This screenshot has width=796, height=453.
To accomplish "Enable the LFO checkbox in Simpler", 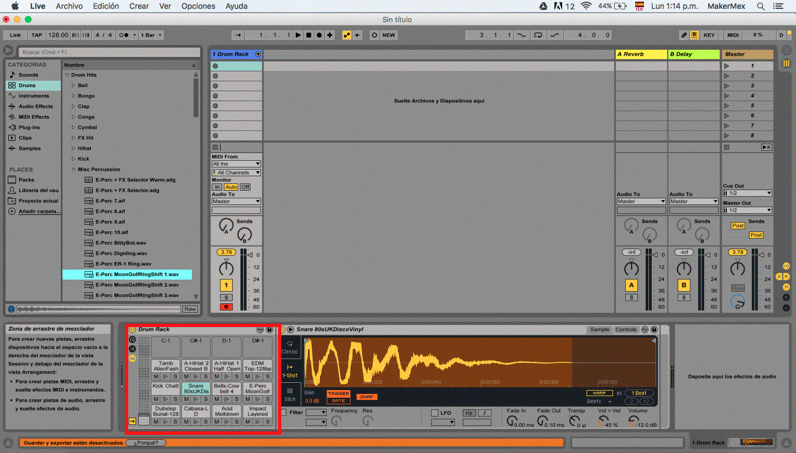I will pyautogui.click(x=434, y=413).
